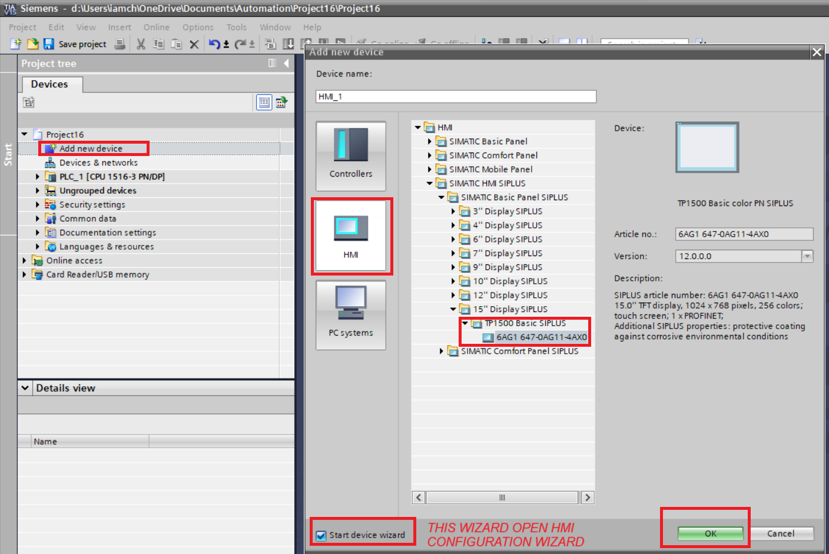
Task: Open the Edit menu
Action: pyautogui.click(x=57, y=27)
